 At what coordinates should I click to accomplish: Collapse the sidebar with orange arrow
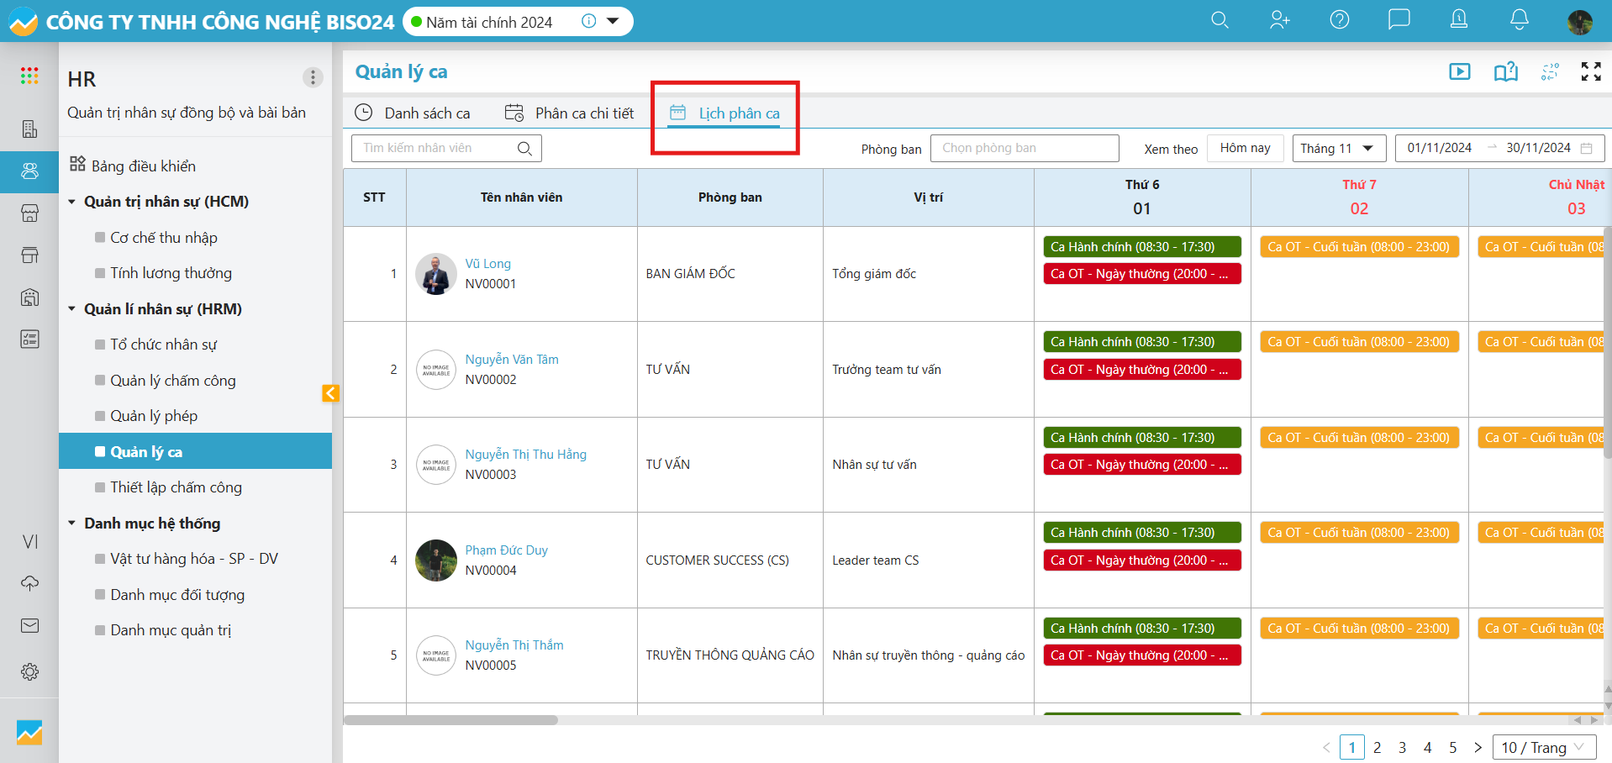[330, 393]
